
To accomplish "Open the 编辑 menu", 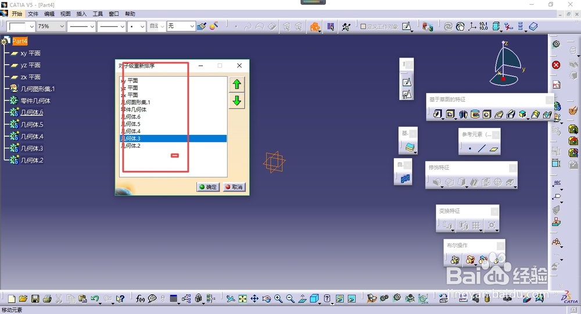I will (49, 14).
